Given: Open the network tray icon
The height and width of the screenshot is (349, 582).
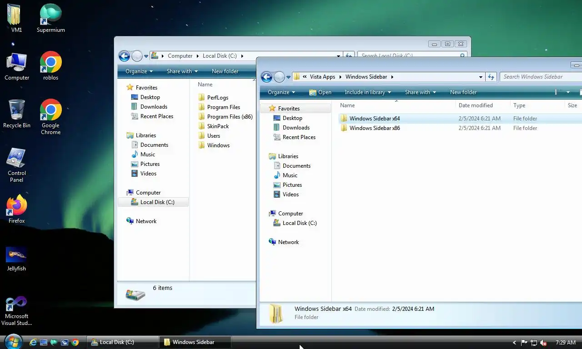Looking at the screenshot, I should point(533,343).
